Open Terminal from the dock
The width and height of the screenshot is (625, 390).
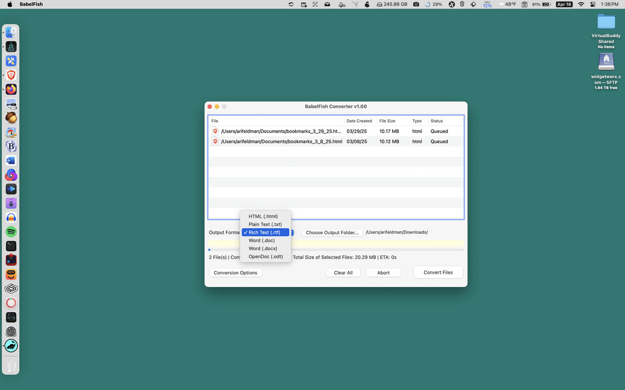point(11,246)
